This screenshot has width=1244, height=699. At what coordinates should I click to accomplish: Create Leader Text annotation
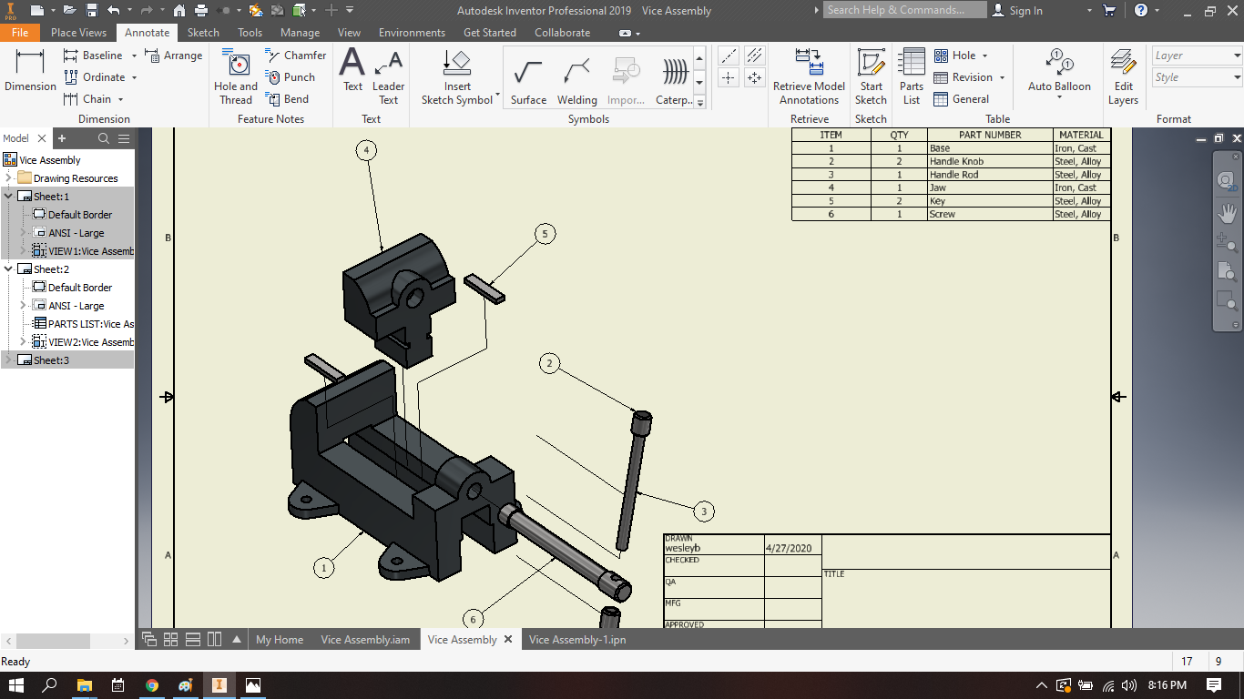point(388,77)
